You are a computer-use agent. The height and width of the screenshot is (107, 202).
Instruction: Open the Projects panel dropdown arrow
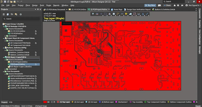coord(36,10)
